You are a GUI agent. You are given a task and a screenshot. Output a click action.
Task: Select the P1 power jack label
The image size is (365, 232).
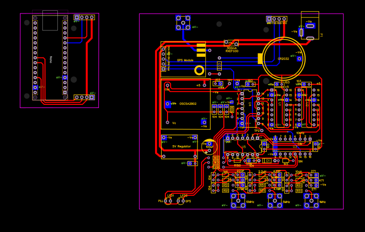[322, 35]
